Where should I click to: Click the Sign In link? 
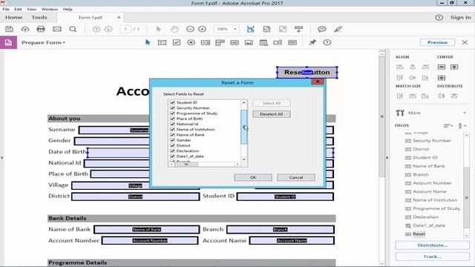click(460, 18)
